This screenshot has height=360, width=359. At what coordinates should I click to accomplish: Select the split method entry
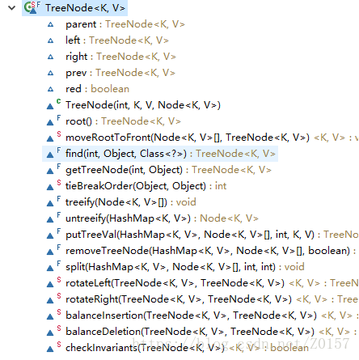tap(185, 267)
